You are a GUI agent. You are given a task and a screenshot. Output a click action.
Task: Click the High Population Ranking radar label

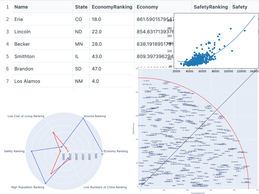(28, 187)
